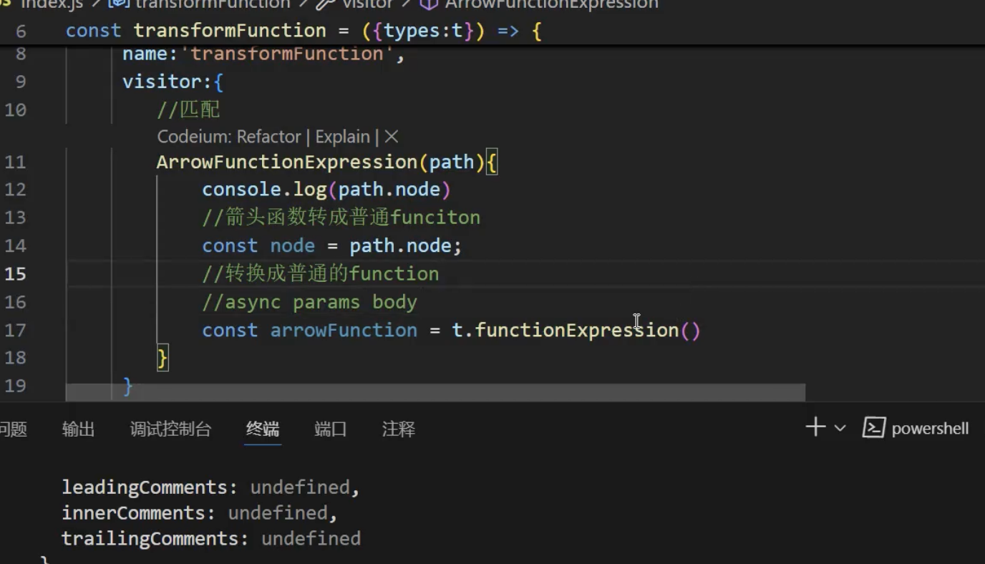Dismiss the Codeium hint with the X
Viewport: 985px width, 564px height.
pos(391,136)
